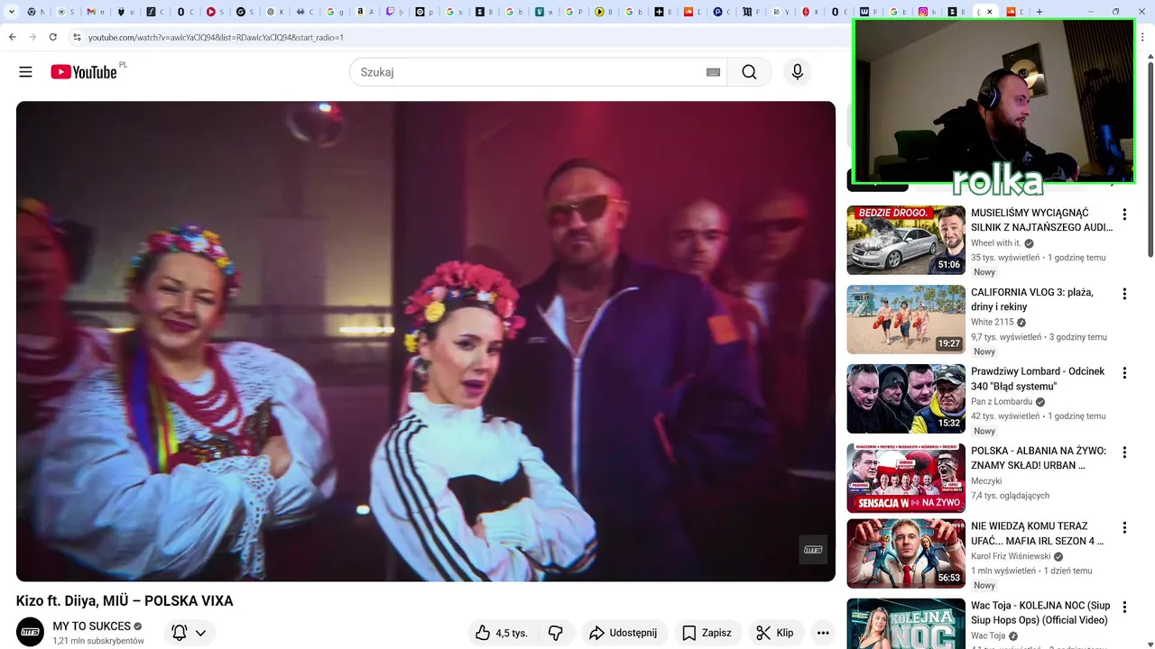Image resolution: width=1155 pixels, height=649 pixels.
Task: Switch to the last SoundCloud tab
Action: 1015,12
